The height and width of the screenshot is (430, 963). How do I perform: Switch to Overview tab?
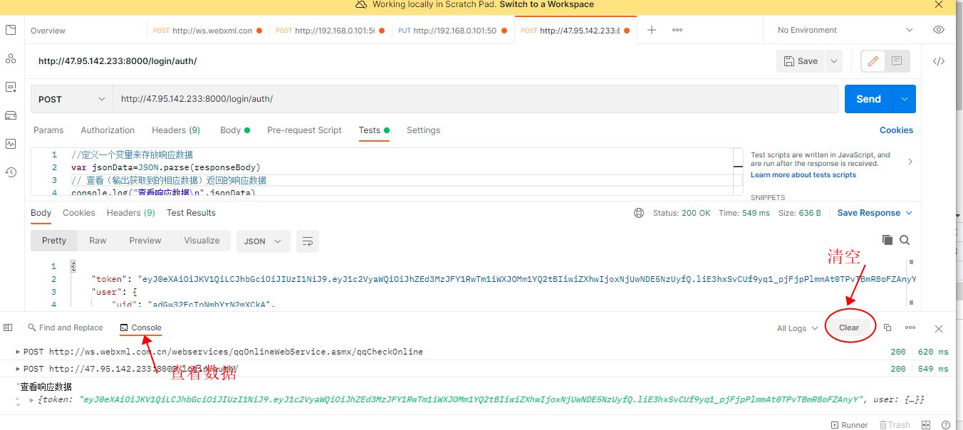click(48, 31)
